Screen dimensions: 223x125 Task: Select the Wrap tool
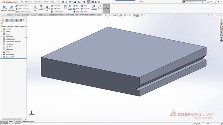pos(84,6)
